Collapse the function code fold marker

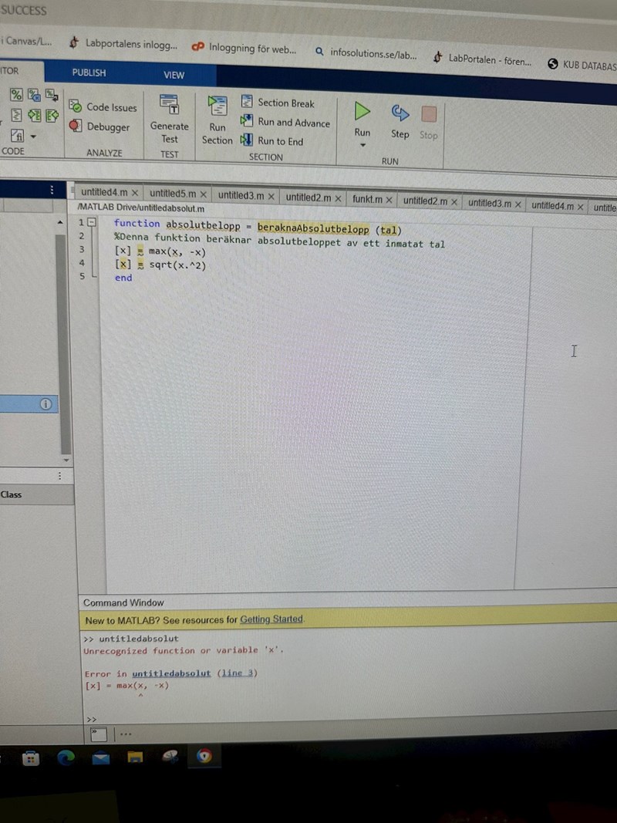click(x=91, y=221)
